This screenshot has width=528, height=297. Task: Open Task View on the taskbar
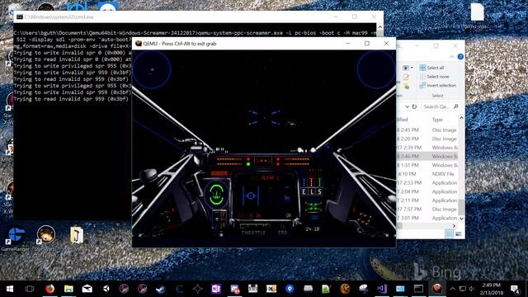click(x=30, y=289)
